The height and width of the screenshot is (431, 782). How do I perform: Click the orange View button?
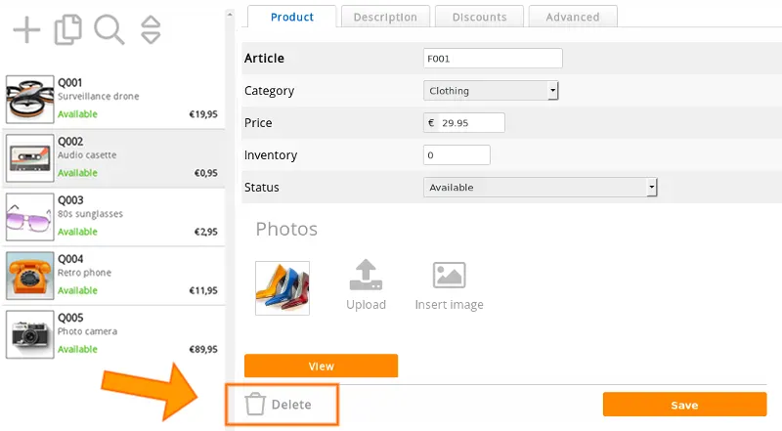322,366
